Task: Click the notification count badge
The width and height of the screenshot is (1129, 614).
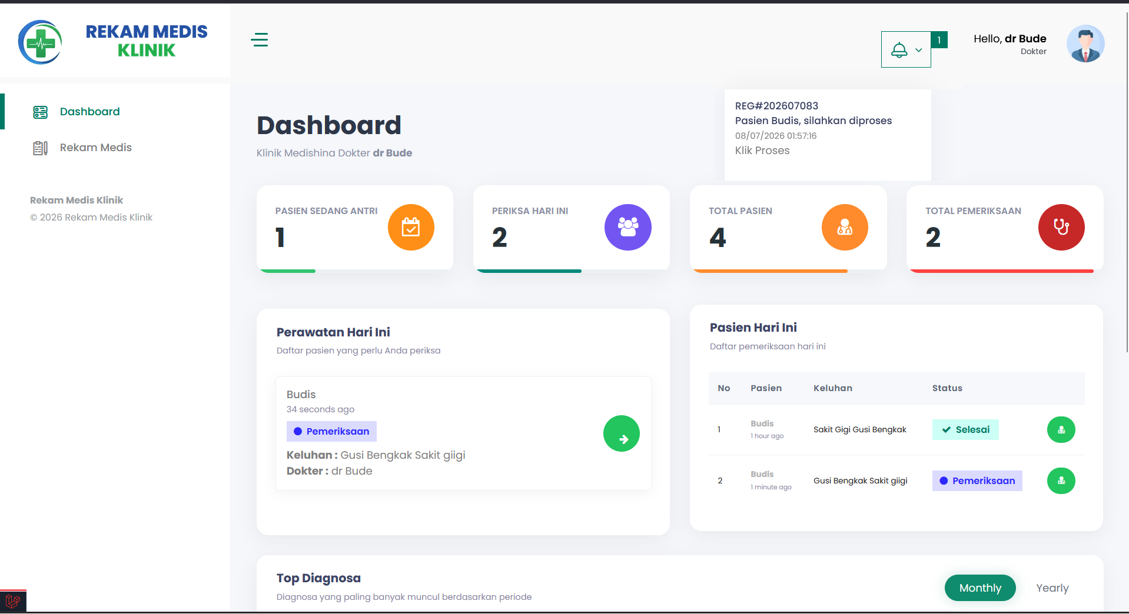Action: pos(939,40)
